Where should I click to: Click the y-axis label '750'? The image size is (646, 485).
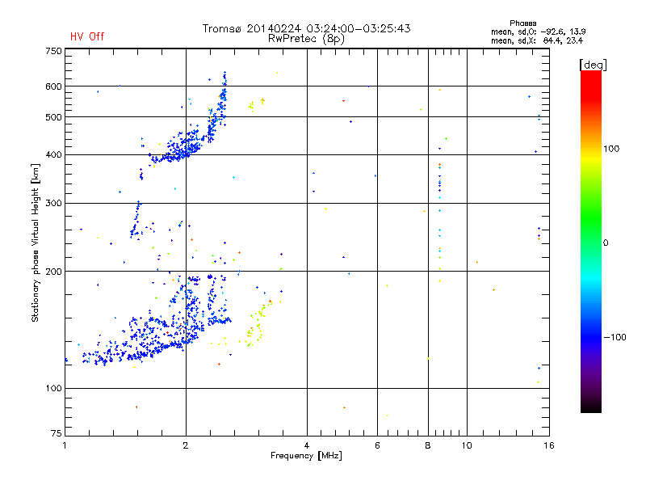(x=53, y=51)
